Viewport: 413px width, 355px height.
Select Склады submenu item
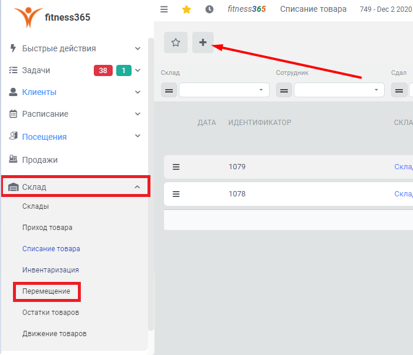pyautogui.click(x=35, y=206)
